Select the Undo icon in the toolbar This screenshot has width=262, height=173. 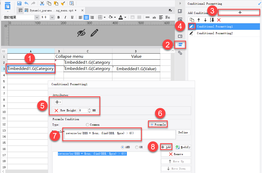tap(27, 3)
